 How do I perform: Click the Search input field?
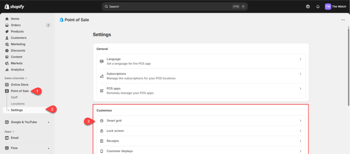171,6
